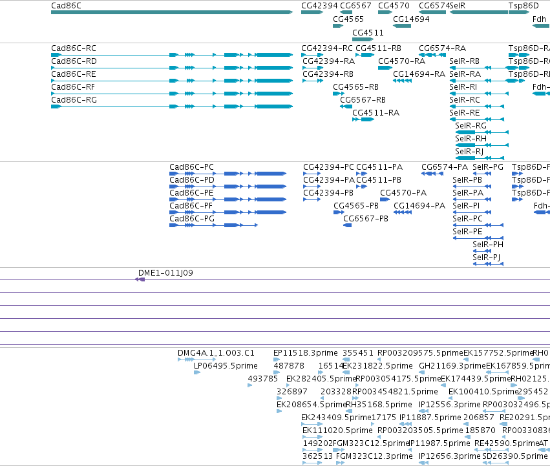Image resolution: width=550 pixels, height=466 pixels.
Task: Click the EST label 362513
Action: click(x=318, y=456)
